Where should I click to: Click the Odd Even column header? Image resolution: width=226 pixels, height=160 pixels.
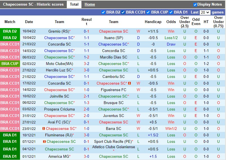(196, 22)
